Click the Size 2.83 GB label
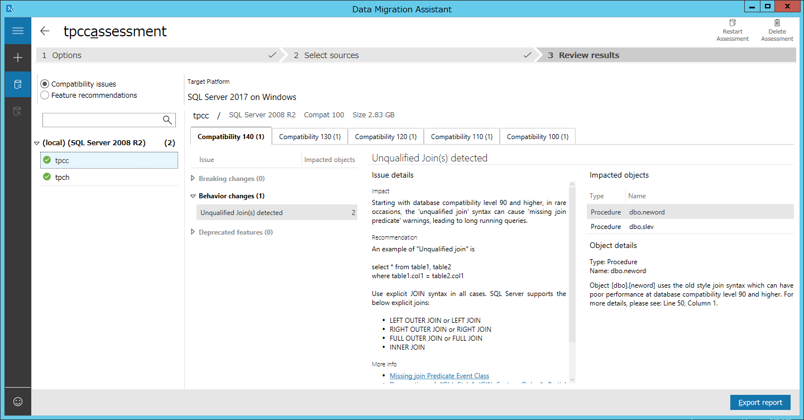804x420 pixels. [374, 115]
